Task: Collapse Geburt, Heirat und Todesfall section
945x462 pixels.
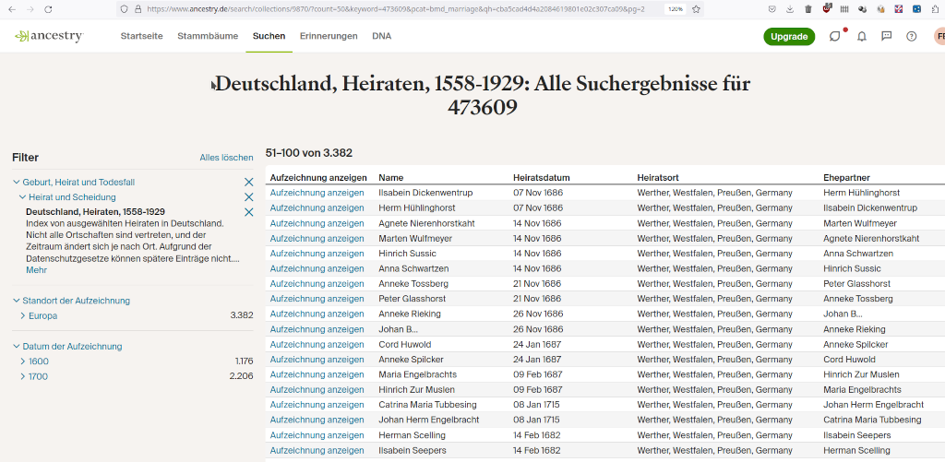Action: point(16,182)
